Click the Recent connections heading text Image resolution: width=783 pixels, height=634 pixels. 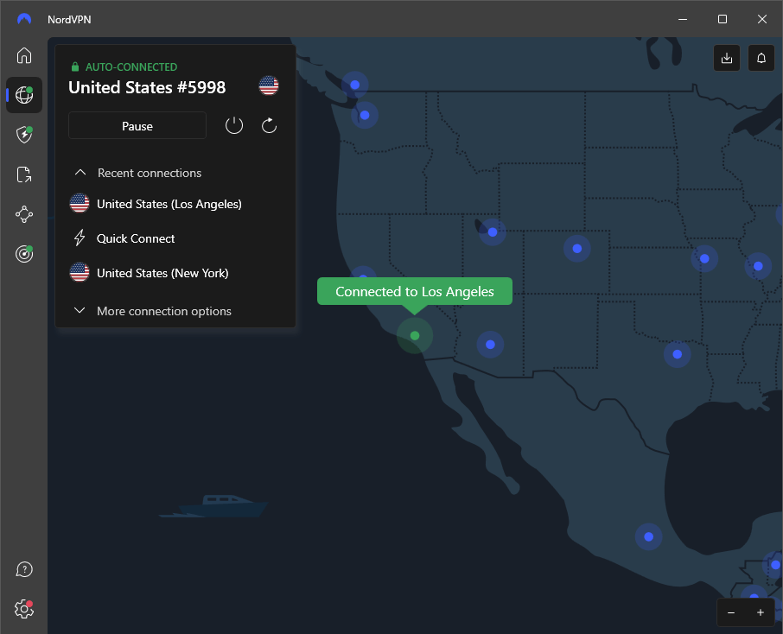pyautogui.click(x=150, y=173)
